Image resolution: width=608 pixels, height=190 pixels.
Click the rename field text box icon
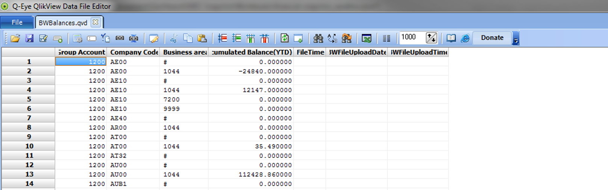click(x=91, y=38)
